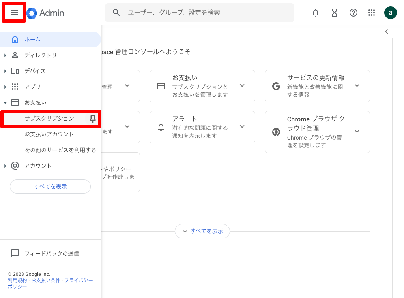Open the tasks hourglass icon
Viewport: 404px width, 298px height.
[334, 12]
